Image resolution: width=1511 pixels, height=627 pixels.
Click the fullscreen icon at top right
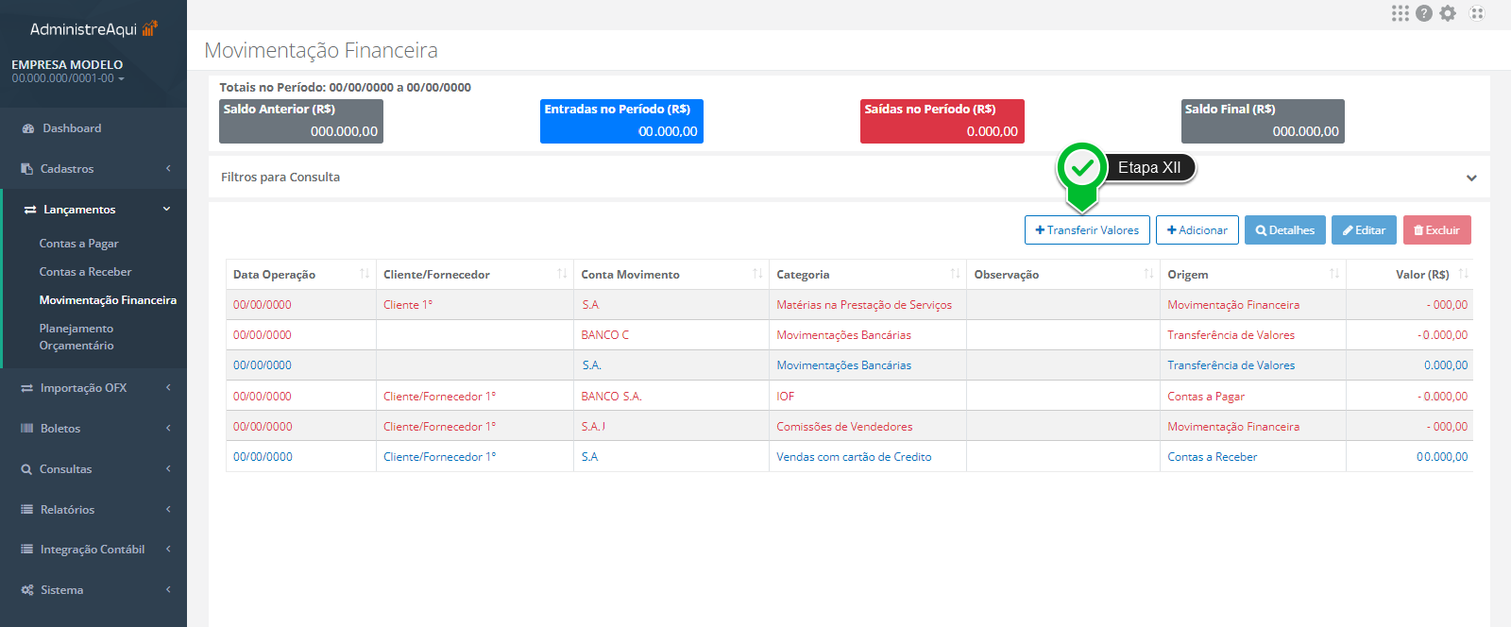1477,13
